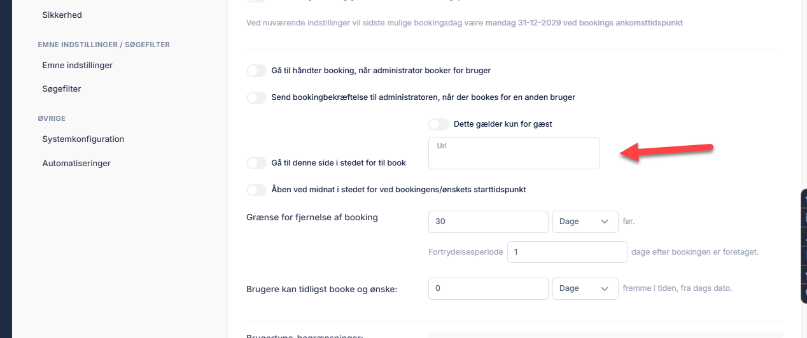This screenshot has width=807, height=338.
Task: Open Dage dropdown for earliest booking
Action: point(585,288)
